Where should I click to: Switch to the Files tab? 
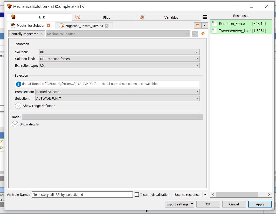[x=104, y=17]
